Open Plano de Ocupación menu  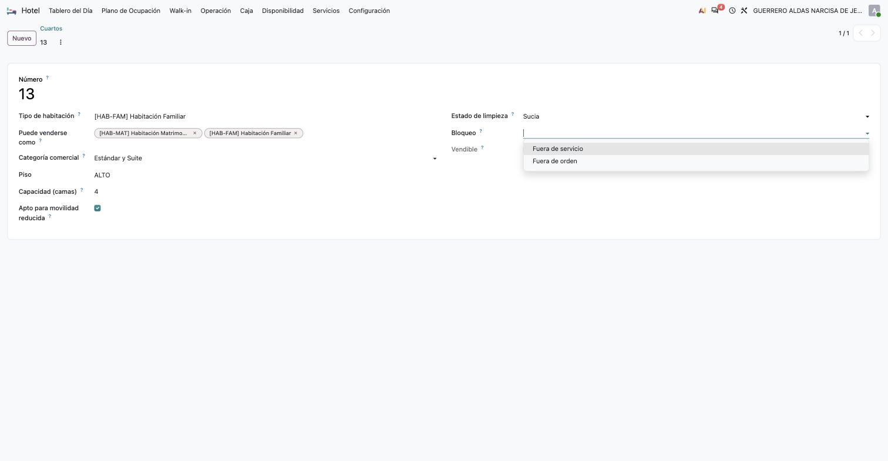click(131, 11)
